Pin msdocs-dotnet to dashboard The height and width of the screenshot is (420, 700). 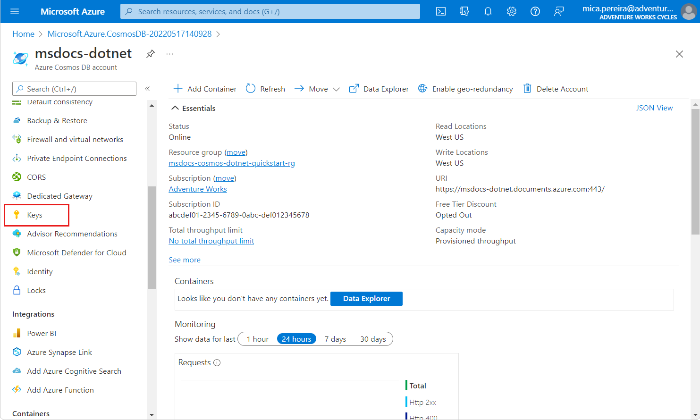(150, 54)
